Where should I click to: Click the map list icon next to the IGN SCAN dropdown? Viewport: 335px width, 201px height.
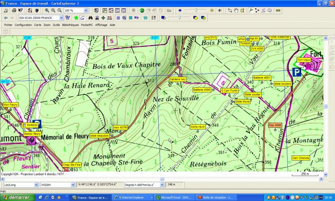[67, 18]
